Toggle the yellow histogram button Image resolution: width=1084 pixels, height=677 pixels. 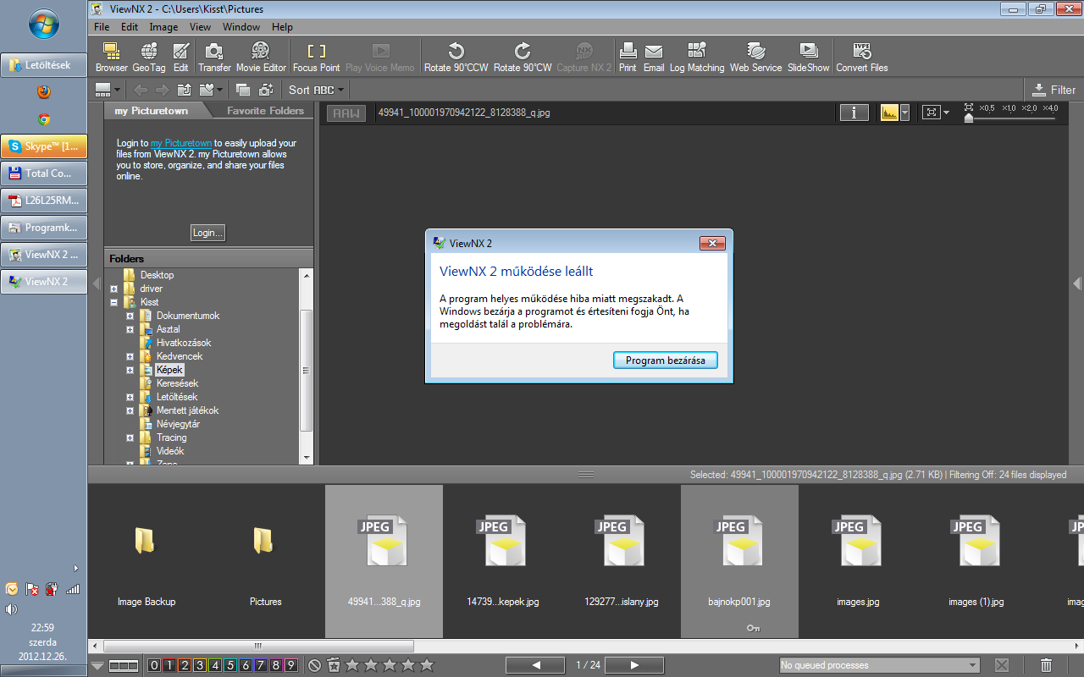point(889,112)
